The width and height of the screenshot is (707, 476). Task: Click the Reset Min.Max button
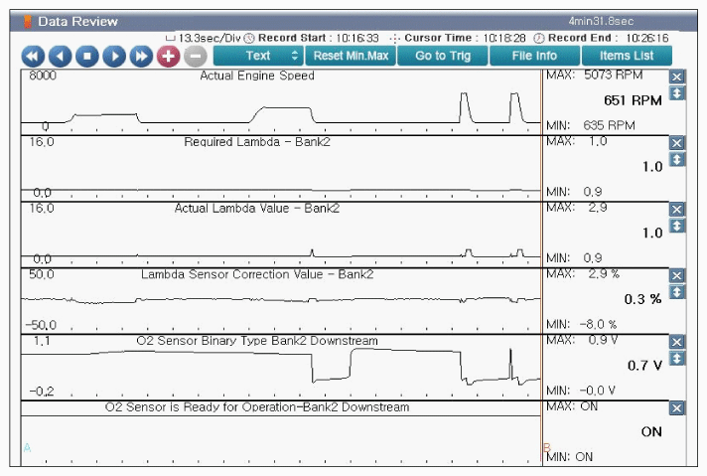[x=351, y=56]
